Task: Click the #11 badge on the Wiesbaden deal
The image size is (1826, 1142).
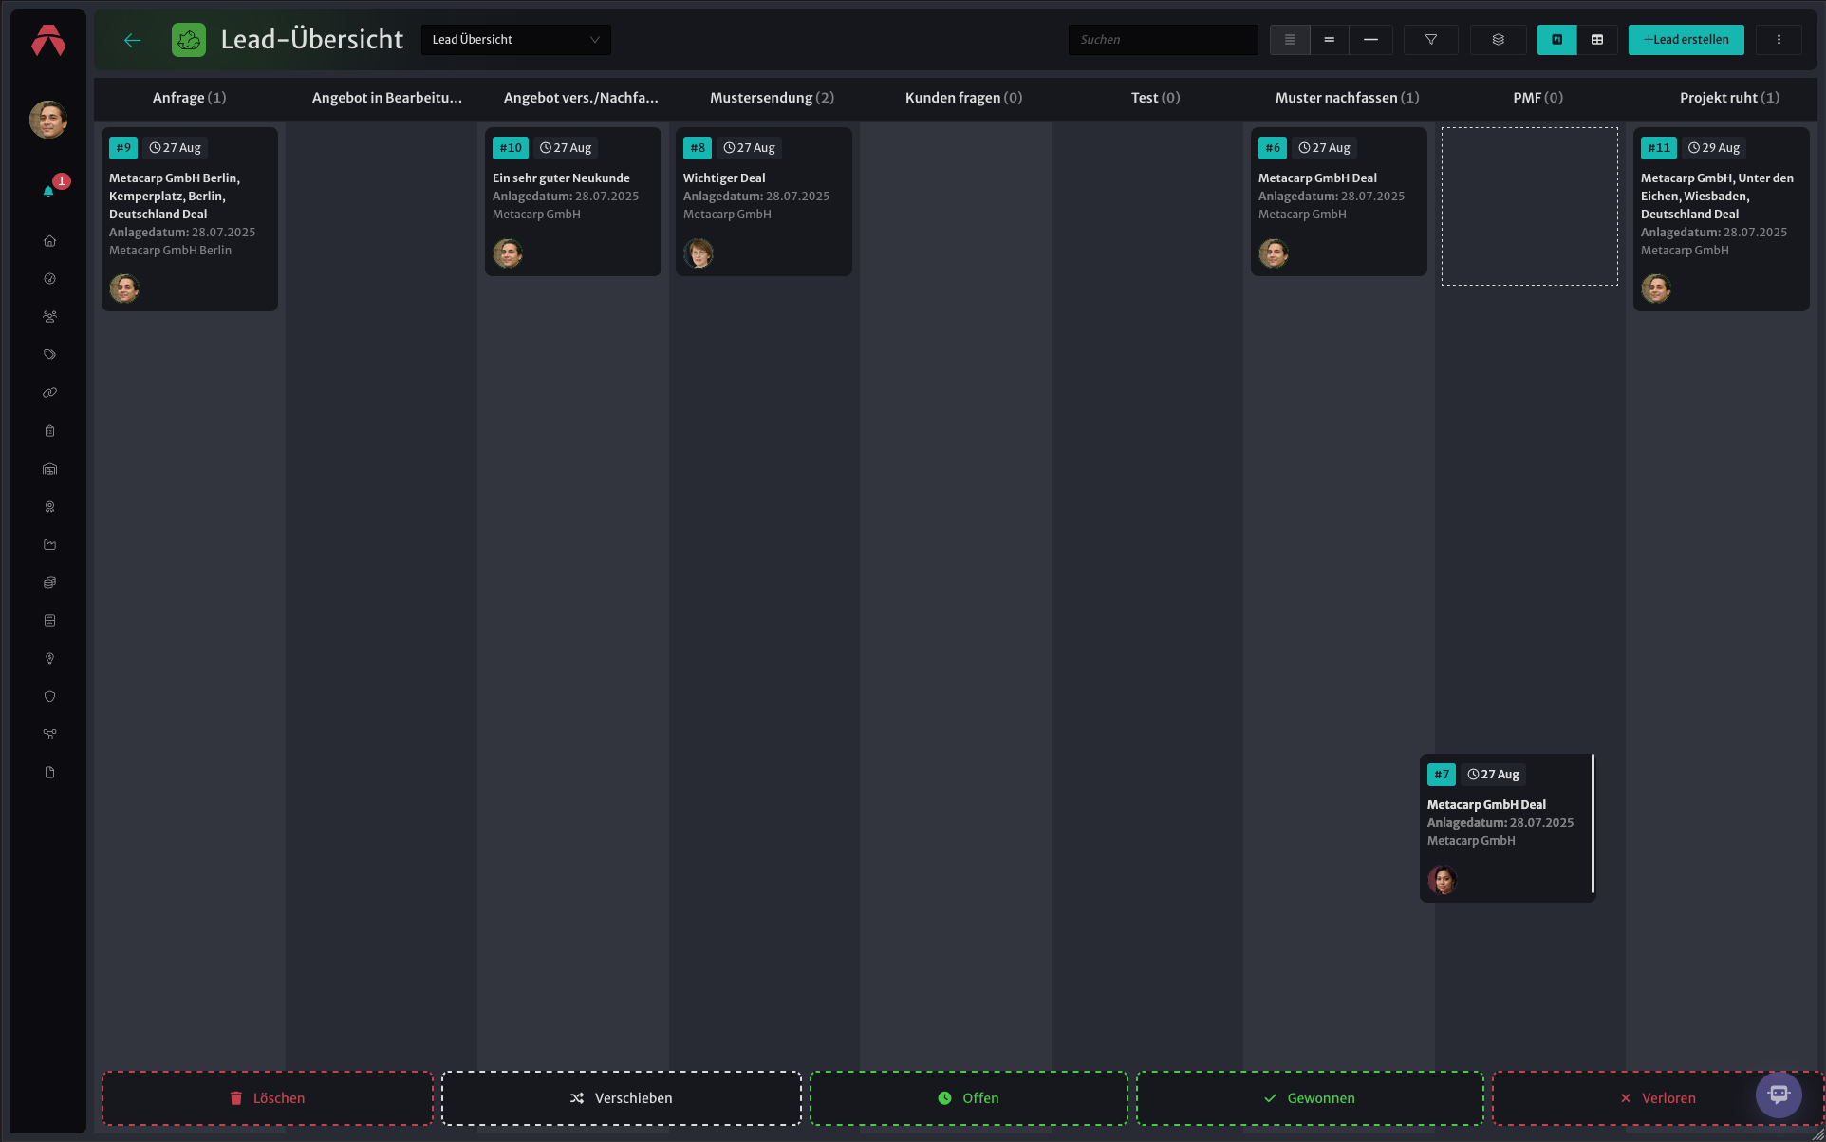Action: [1658, 148]
